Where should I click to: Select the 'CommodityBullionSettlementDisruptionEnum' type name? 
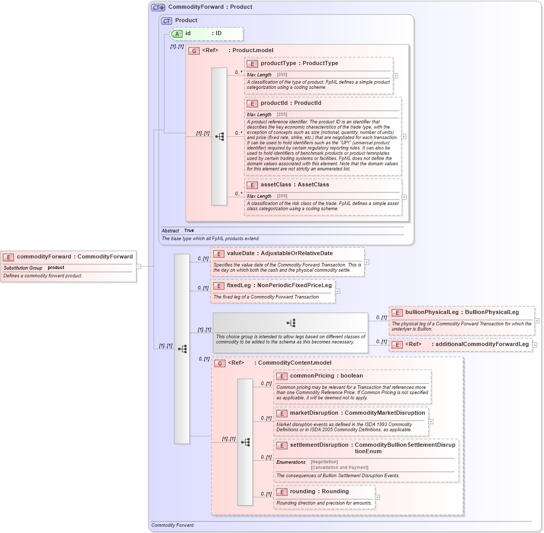(405, 448)
